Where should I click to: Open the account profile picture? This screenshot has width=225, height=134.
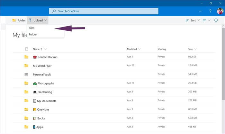point(220,11)
